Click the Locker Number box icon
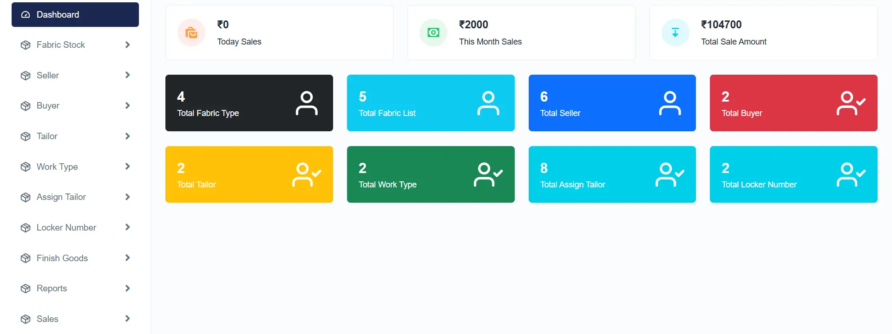This screenshot has width=892, height=334. (26, 228)
